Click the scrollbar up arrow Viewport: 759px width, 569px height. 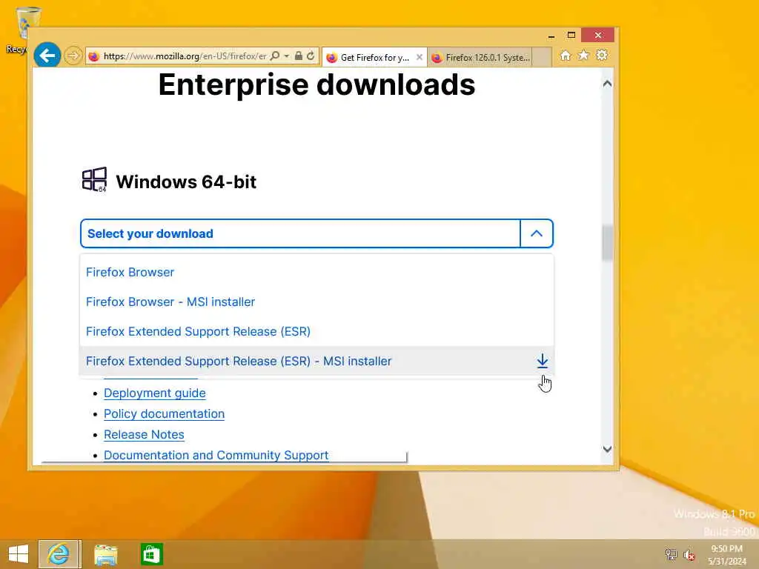click(x=607, y=84)
